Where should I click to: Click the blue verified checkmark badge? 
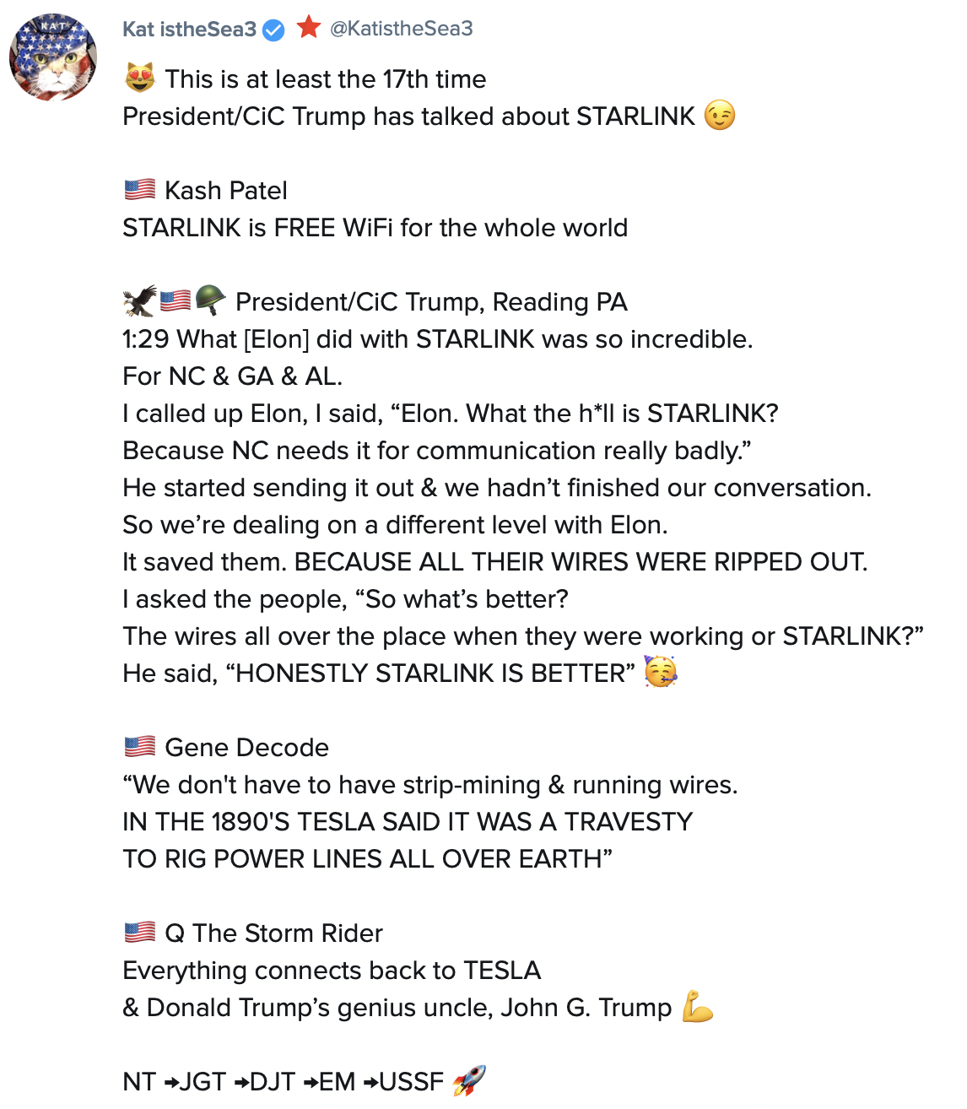pyautogui.click(x=273, y=30)
